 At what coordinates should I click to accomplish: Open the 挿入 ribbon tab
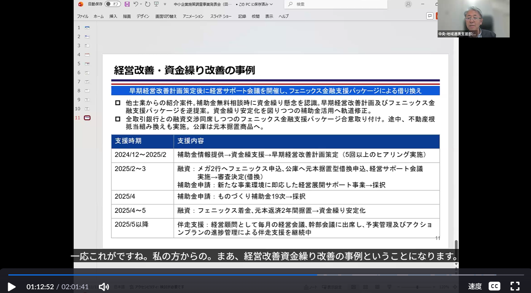pos(113,16)
